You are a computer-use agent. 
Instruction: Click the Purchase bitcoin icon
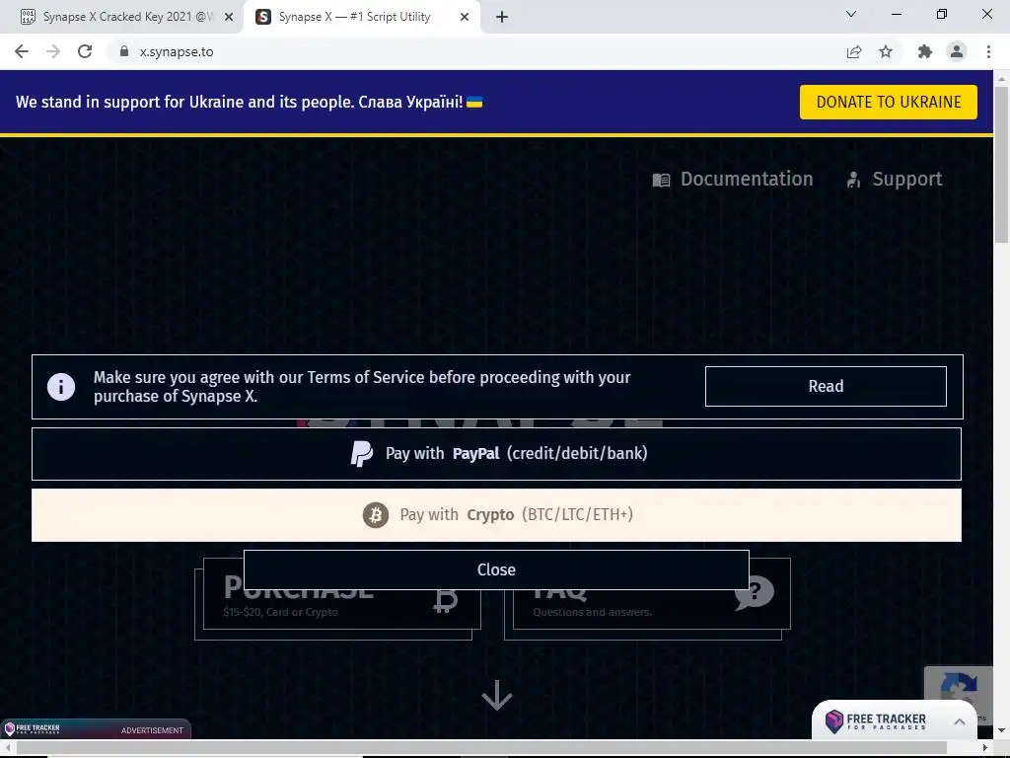(x=445, y=599)
